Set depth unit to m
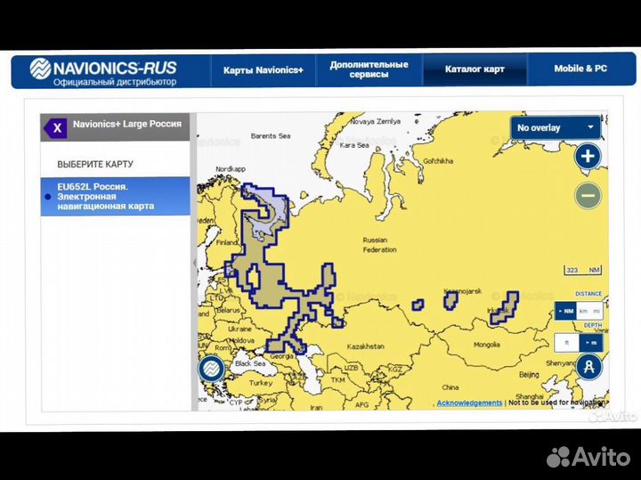Viewport: 641px width, 480px height. pos(591,343)
